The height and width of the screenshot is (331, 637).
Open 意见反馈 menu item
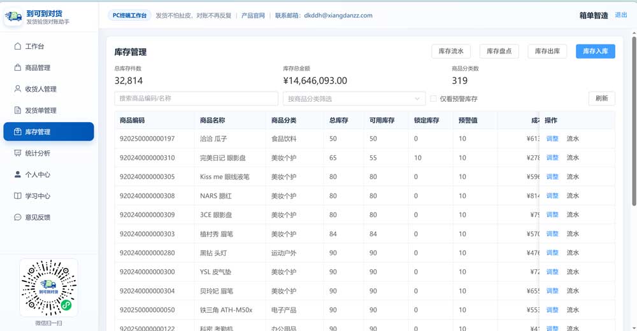point(49,217)
